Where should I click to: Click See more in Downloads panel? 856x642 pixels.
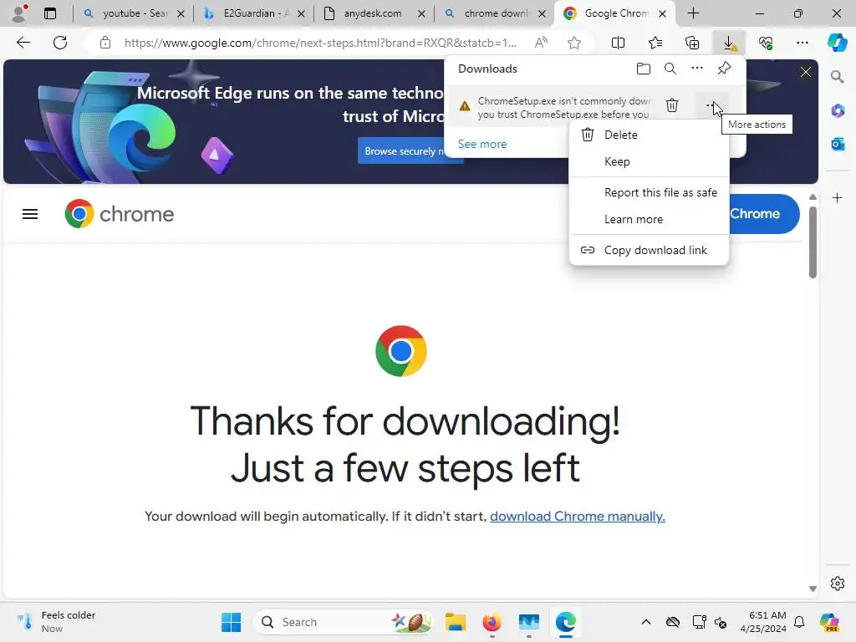point(482,144)
